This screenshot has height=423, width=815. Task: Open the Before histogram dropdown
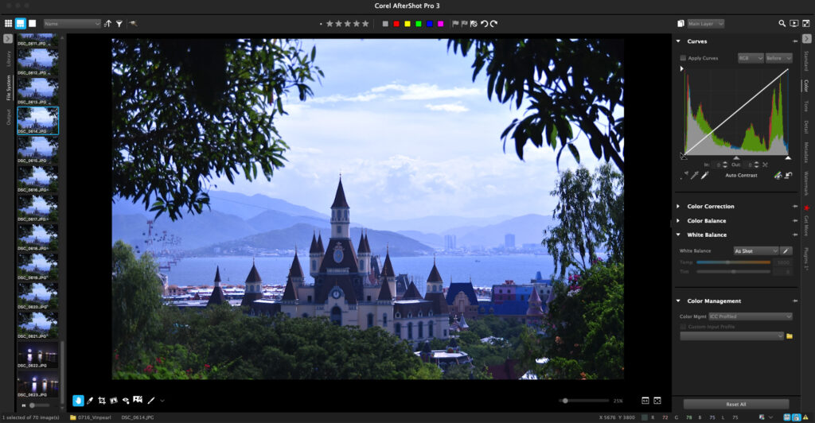pos(778,58)
